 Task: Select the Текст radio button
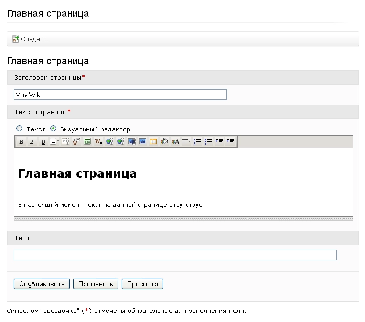(x=19, y=129)
